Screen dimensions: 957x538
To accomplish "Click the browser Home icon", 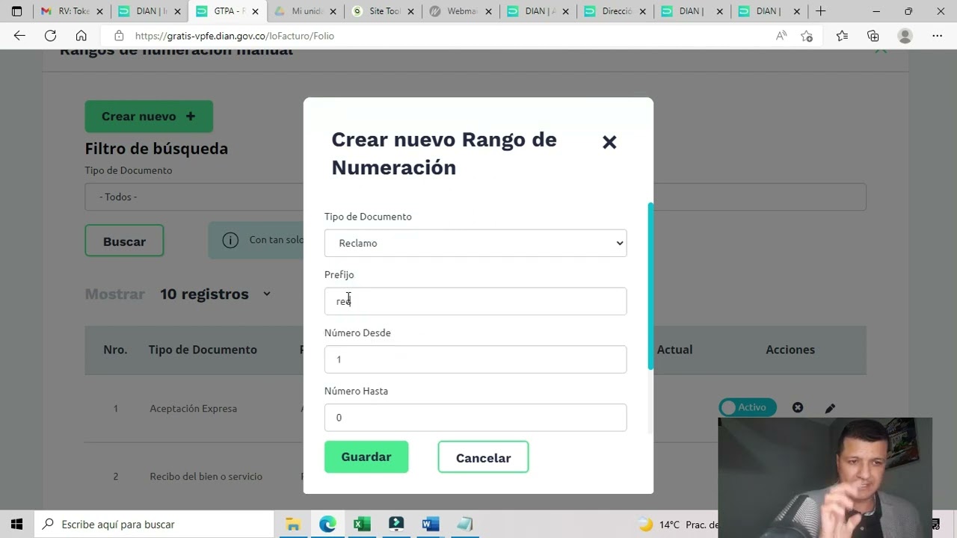I will coord(81,36).
